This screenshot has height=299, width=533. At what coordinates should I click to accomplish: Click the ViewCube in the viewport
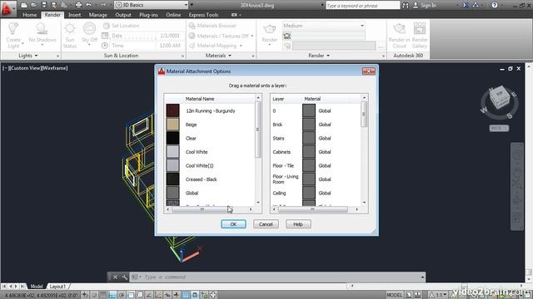tap(500, 98)
